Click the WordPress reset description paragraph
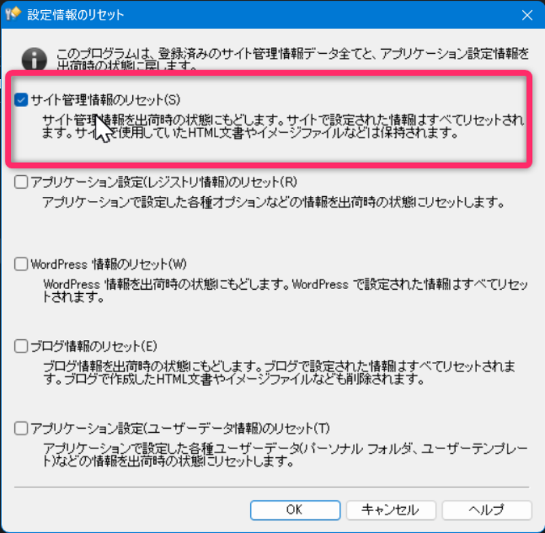 point(285,290)
